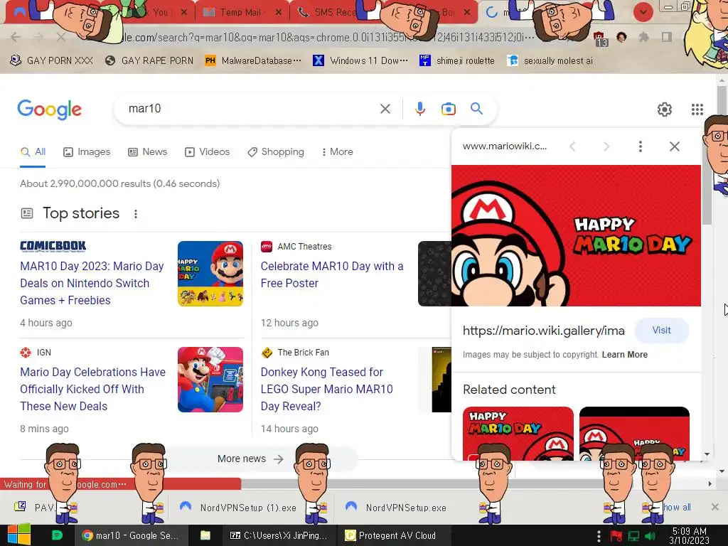Open the Chrome extensions puzzle icon

coord(644,37)
